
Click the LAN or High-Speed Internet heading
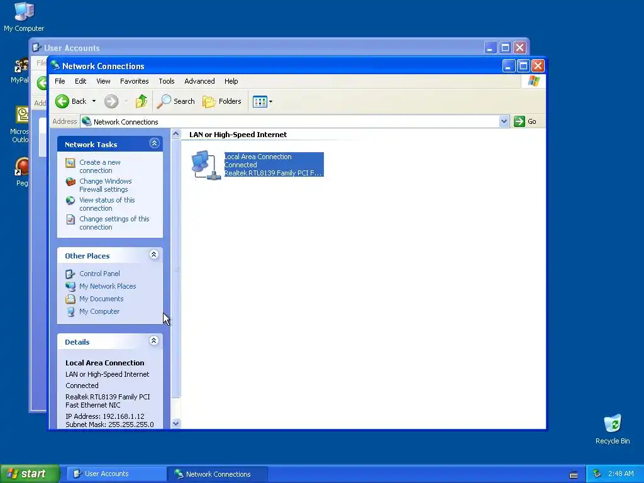tap(238, 135)
